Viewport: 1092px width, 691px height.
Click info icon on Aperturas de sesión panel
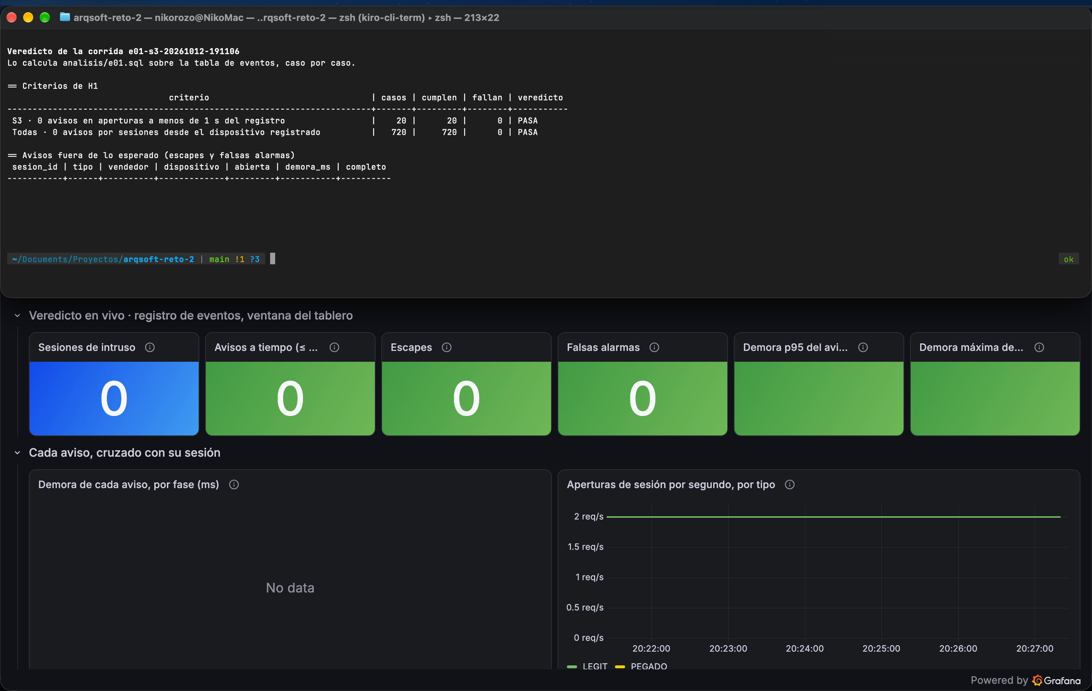[x=789, y=485]
